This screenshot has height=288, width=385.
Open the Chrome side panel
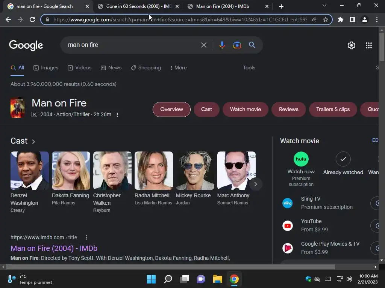pos(353,19)
